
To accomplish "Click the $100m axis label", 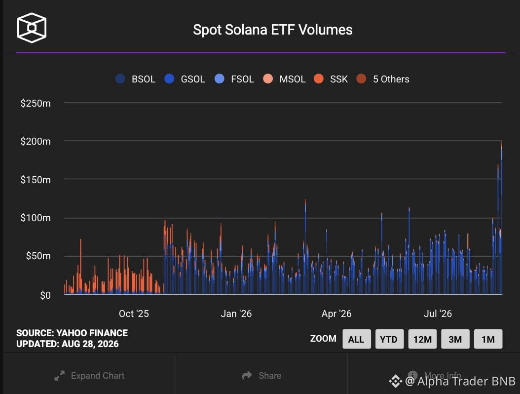I will 36,218.
